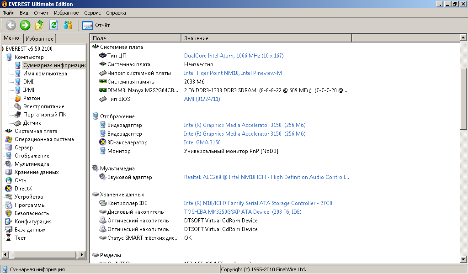Viewport: 468px width, 274px height.
Task: Click the Программы icon in tree
Action: (x=9, y=205)
